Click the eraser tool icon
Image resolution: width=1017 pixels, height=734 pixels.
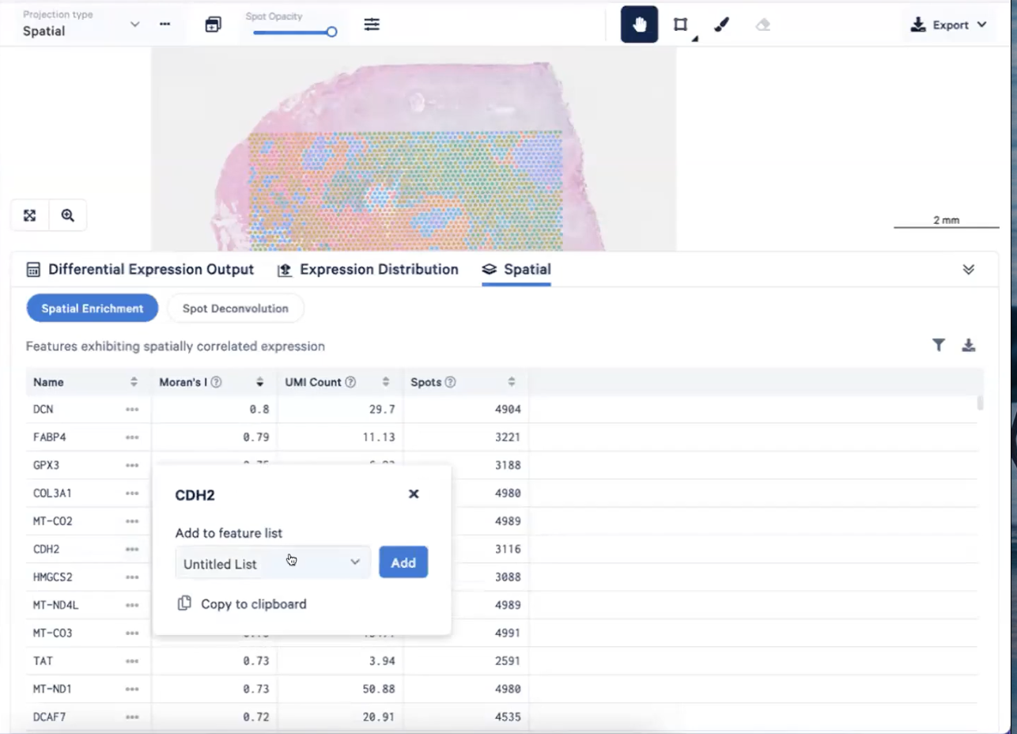coord(762,25)
